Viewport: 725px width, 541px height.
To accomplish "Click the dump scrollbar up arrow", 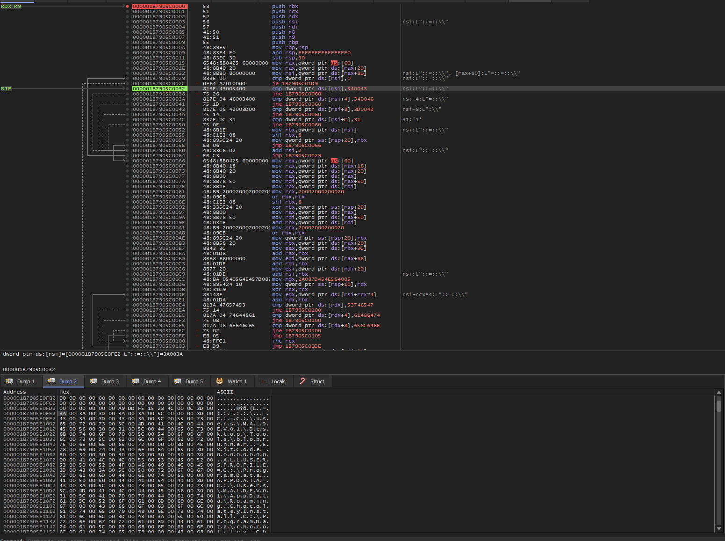I will click(x=719, y=392).
